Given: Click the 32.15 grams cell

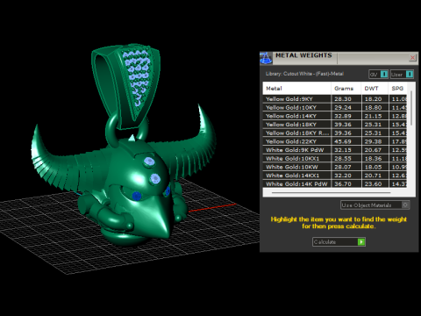Looking at the screenshot, I should point(346,150).
